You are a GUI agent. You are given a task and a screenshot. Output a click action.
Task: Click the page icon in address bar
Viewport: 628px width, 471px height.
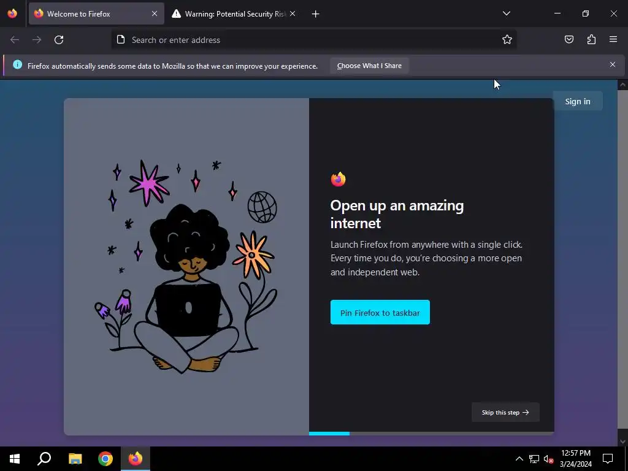[x=121, y=39]
